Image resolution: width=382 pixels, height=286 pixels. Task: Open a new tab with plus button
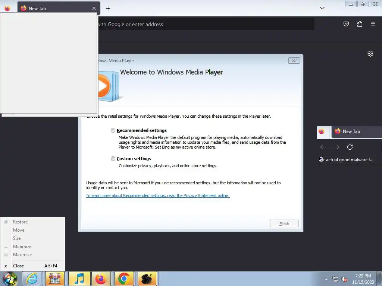108,9
